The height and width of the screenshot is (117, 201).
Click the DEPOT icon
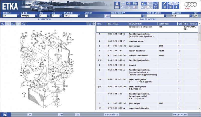pyautogui.click(x=149, y=3)
